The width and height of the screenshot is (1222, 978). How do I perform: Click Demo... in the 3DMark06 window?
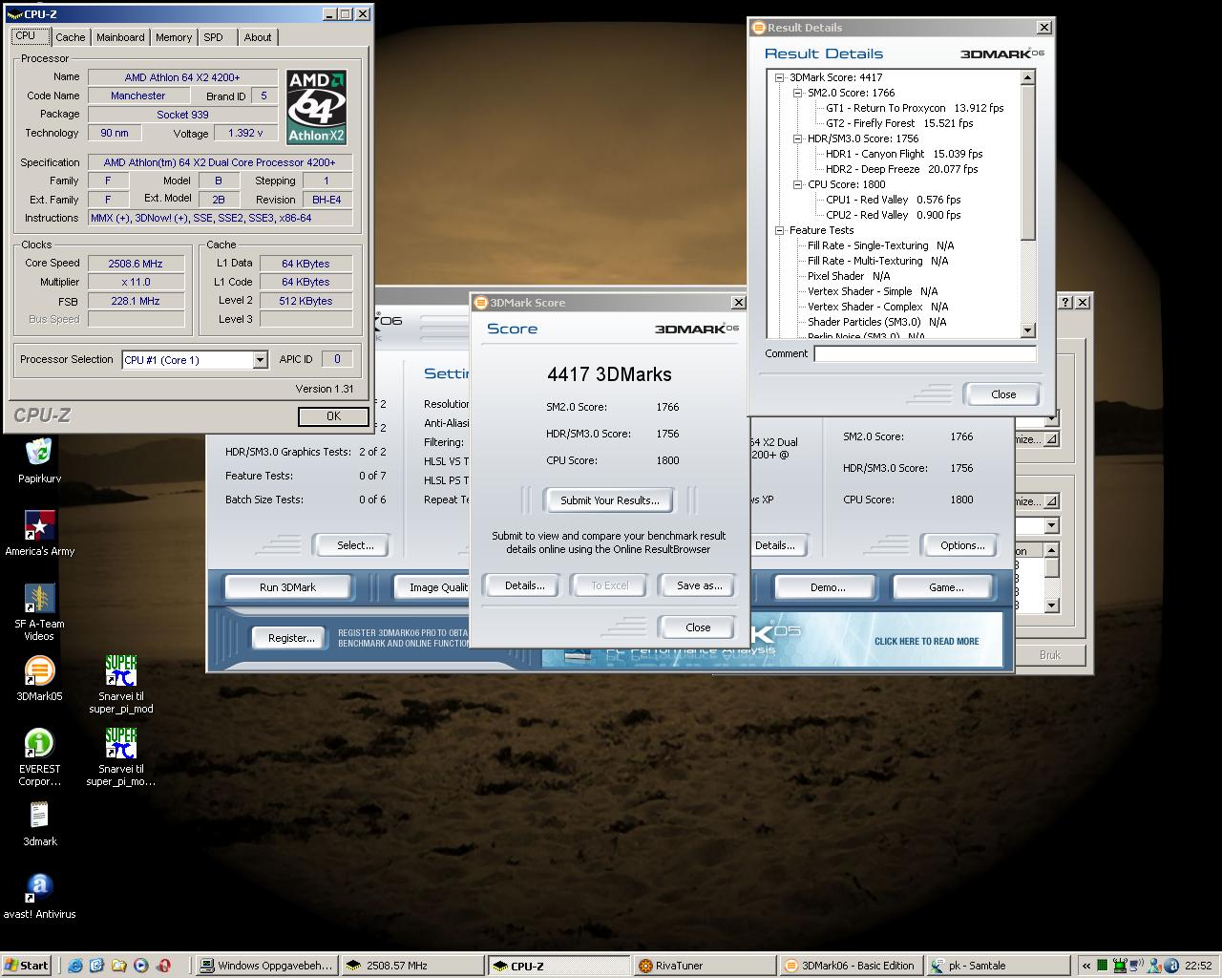pyautogui.click(x=828, y=587)
